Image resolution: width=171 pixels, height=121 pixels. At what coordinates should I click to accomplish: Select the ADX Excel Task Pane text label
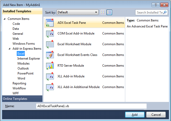pyautogui.click(x=72, y=23)
